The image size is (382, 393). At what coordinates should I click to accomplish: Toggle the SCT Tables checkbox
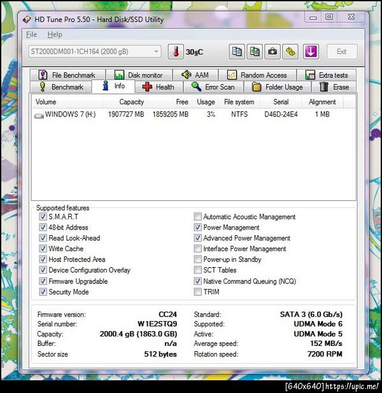198,270
